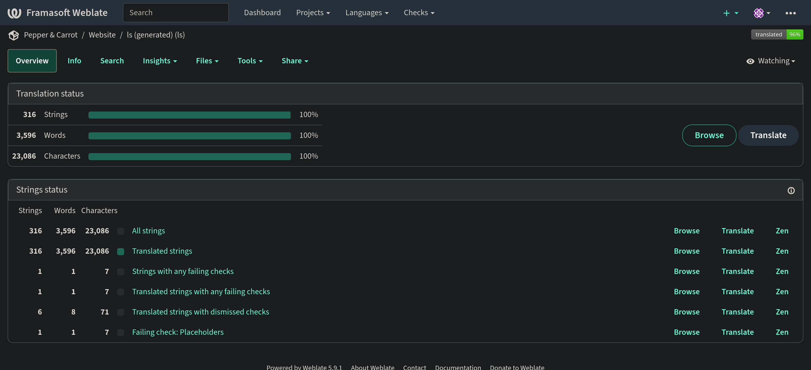811x370 pixels.
Task: Expand the Projects dropdown
Action: (313, 13)
